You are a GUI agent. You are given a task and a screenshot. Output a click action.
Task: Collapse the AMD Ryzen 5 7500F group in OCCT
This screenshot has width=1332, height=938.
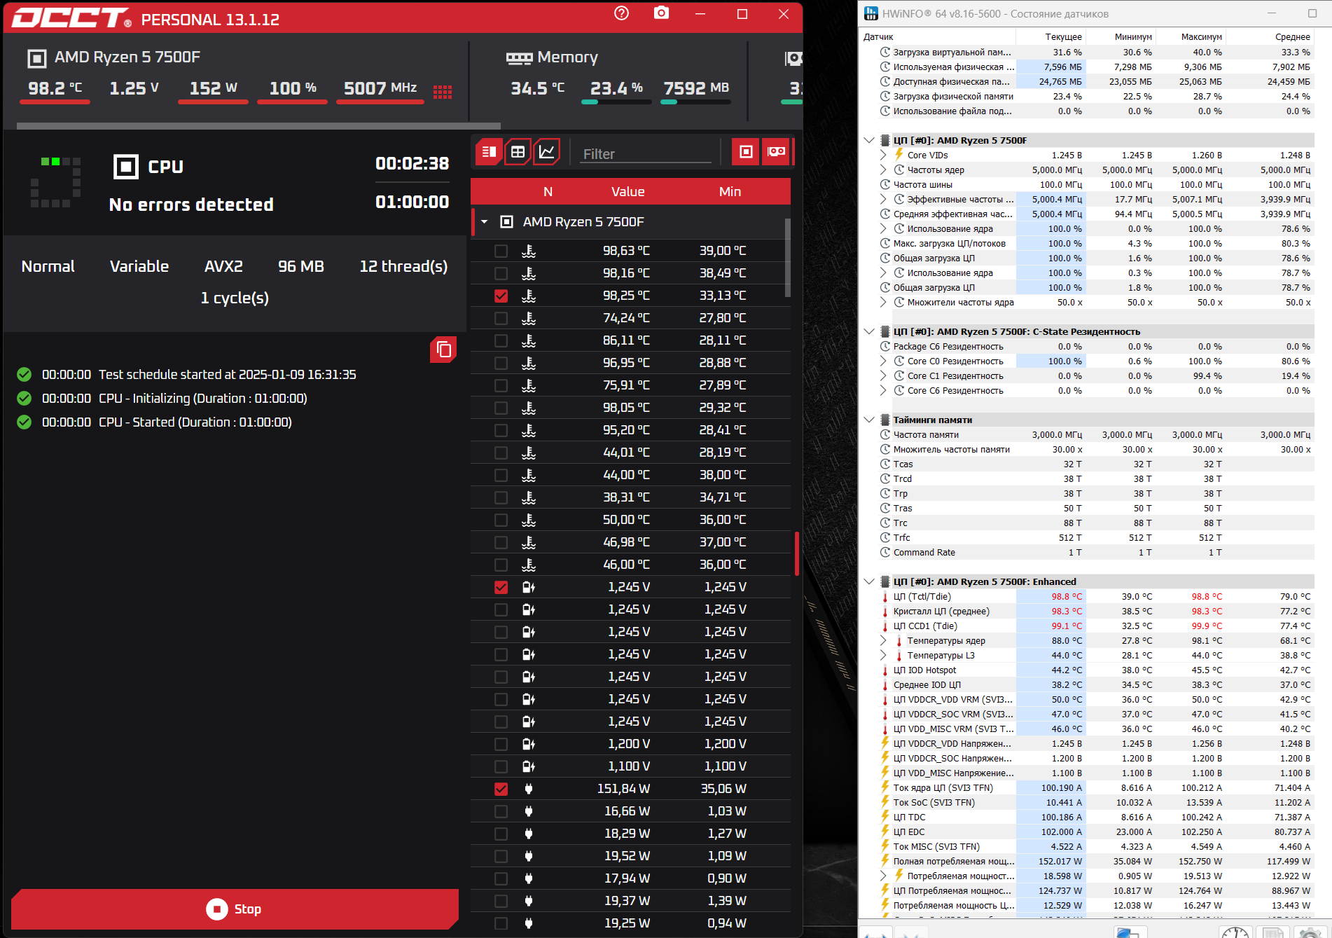pos(484,222)
